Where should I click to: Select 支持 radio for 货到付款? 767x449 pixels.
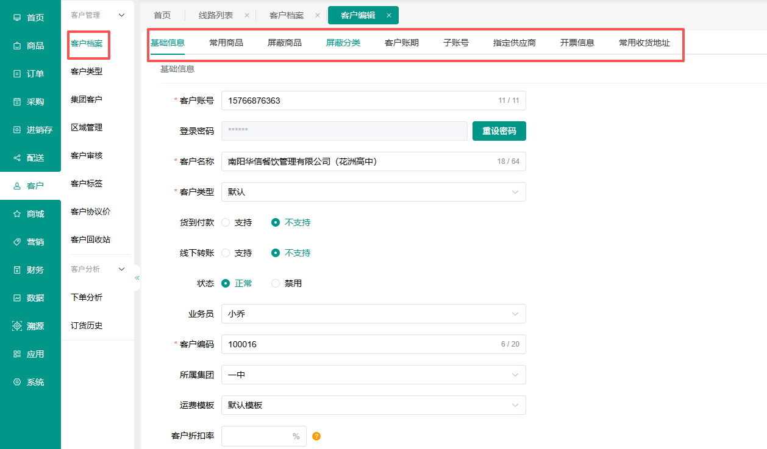click(226, 222)
